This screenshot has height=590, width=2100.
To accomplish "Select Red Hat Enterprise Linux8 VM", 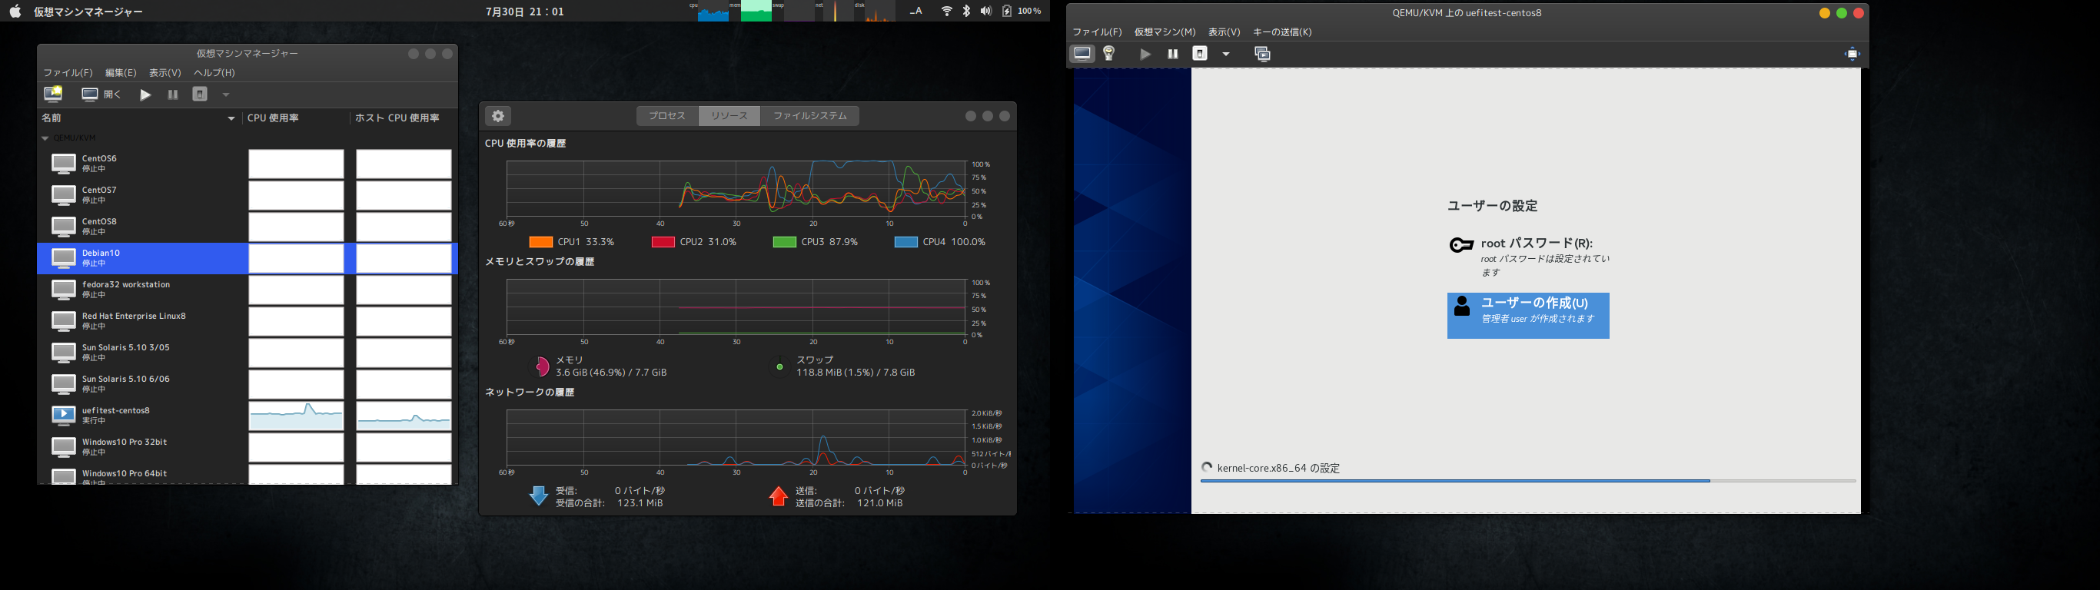I will pyautogui.click(x=247, y=321).
